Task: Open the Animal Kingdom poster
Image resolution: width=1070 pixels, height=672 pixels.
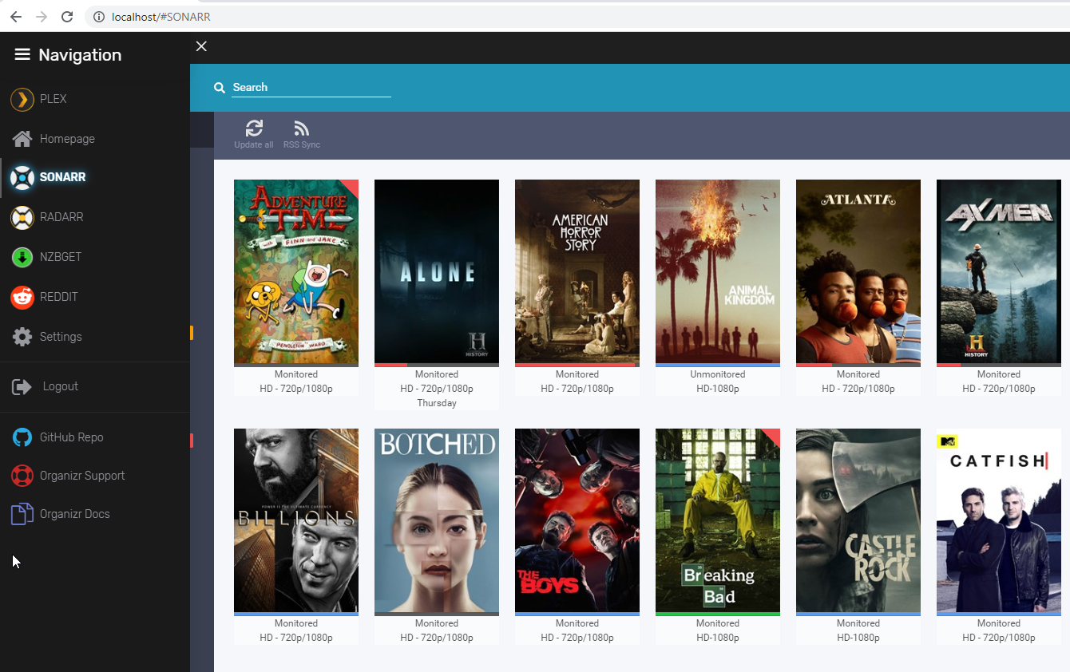Action: pos(718,272)
